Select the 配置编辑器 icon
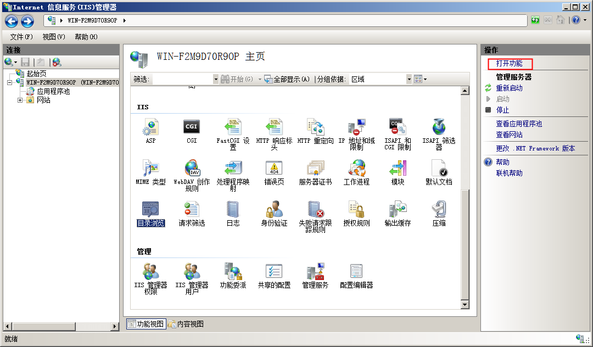 tap(356, 272)
